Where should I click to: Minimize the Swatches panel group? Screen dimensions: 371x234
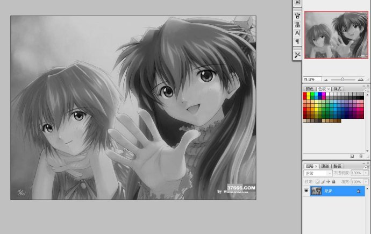tap(364, 86)
